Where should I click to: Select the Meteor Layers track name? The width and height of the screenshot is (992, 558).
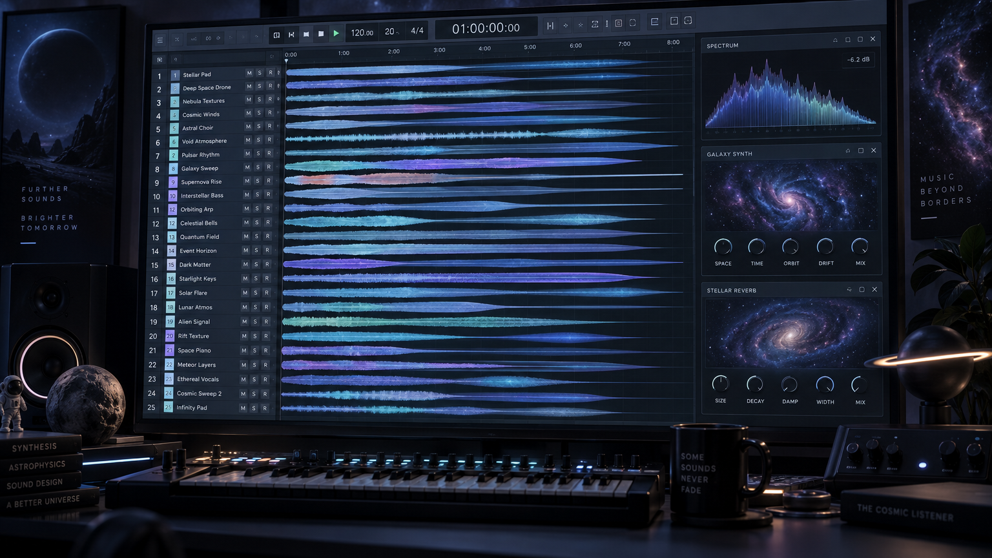(x=196, y=365)
